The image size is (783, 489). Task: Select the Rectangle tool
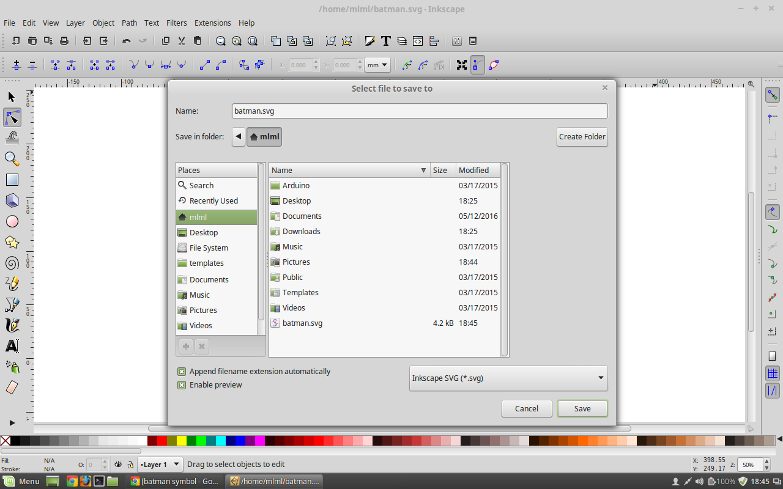click(12, 180)
